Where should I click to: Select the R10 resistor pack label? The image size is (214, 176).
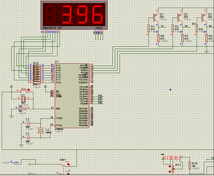(36, 63)
